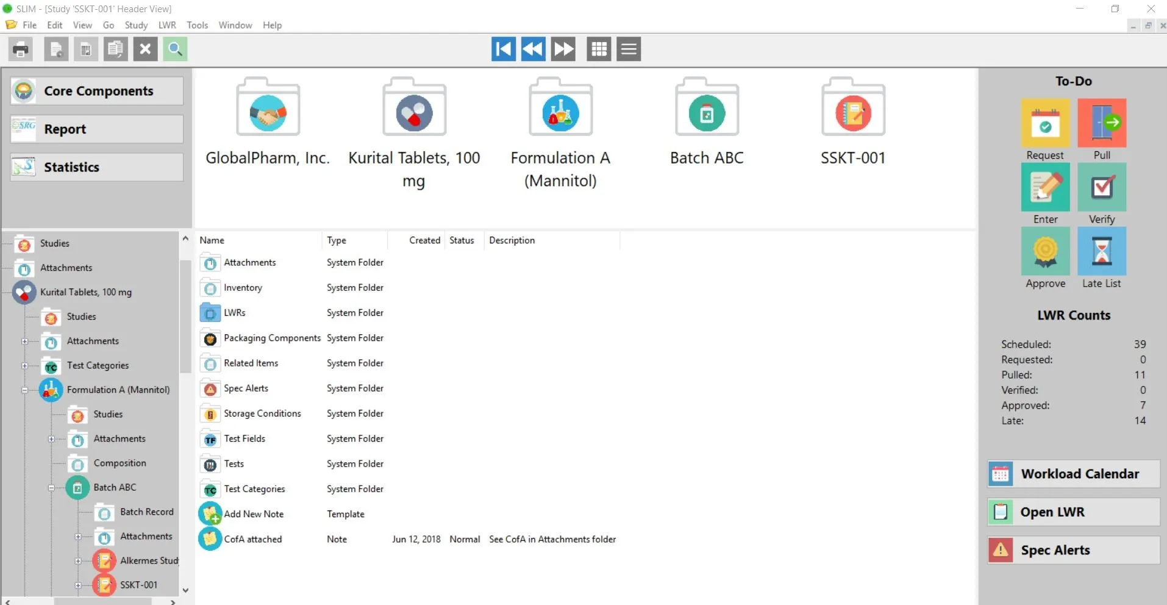
Task: Expand the Alkermes Study tree node
Action: pyautogui.click(x=78, y=561)
